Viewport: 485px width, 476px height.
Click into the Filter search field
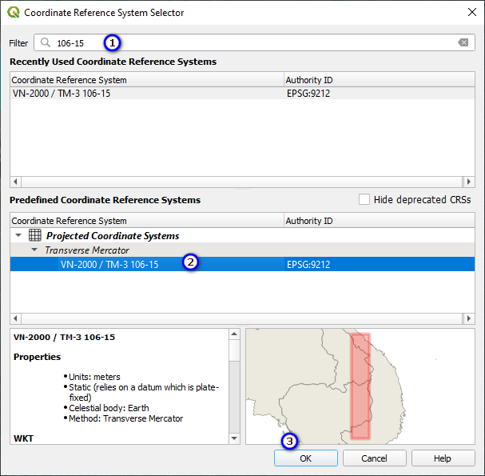coord(254,42)
